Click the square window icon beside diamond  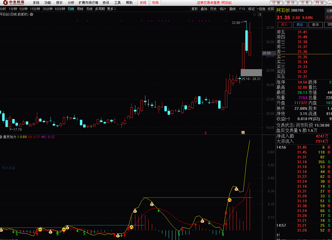coord(259,14)
